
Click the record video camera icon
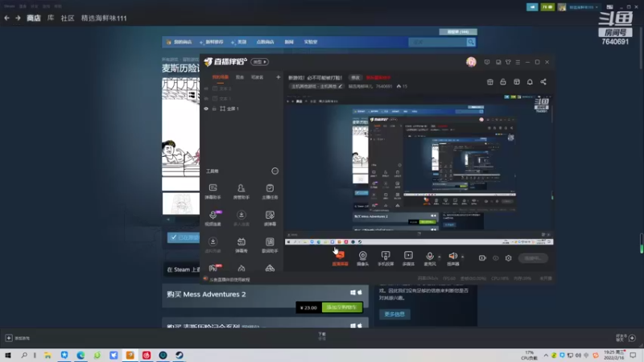(482, 258)
